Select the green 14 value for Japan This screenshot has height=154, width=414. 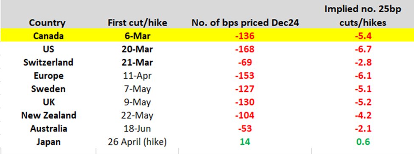[245, 142]
